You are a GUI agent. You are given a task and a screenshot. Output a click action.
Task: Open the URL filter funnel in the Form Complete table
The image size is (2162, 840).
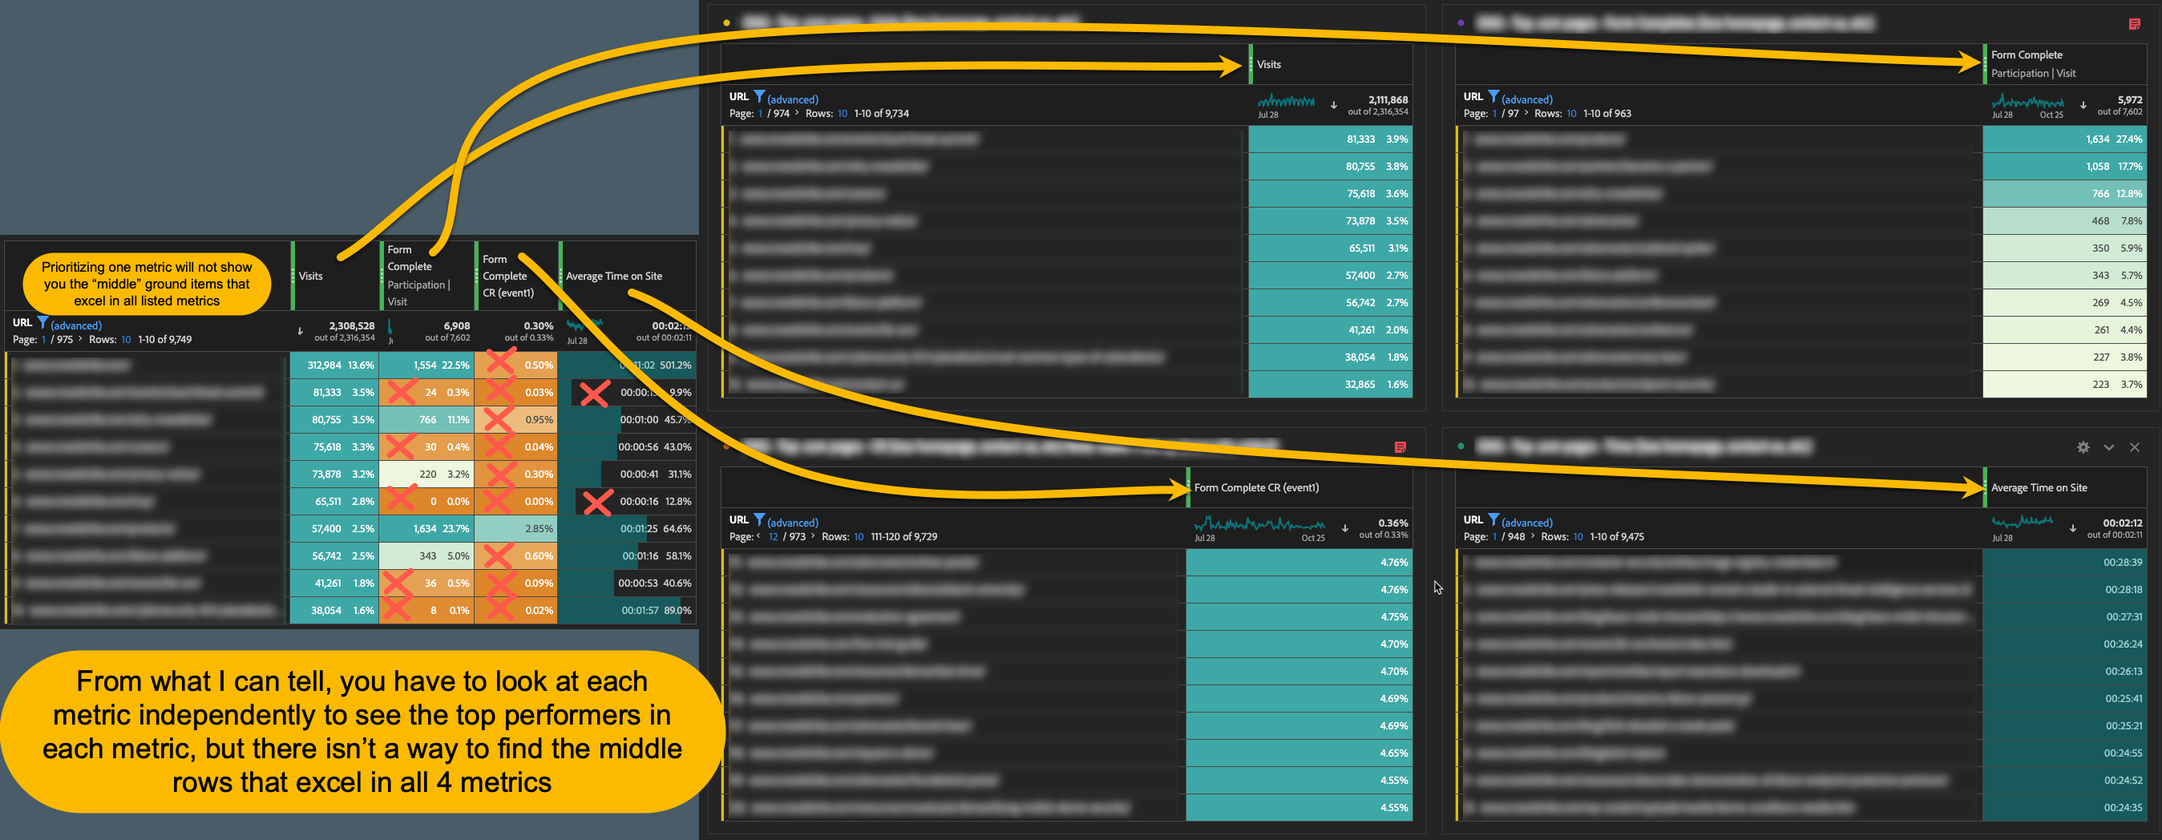[1493, 98]
